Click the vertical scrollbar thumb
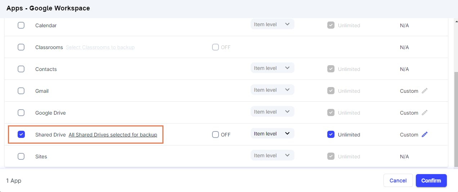 tap(455, 118)
